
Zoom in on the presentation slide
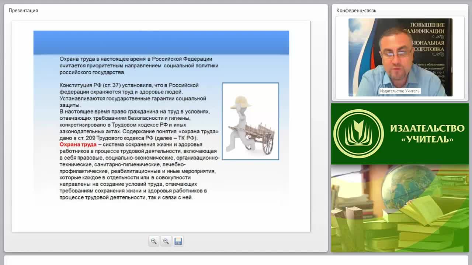(x=154, y=241)
